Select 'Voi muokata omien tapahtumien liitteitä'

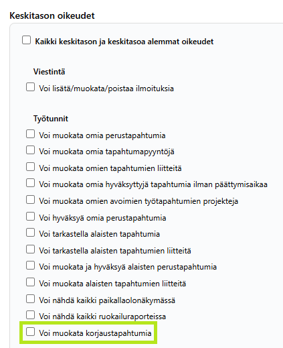coord(30,167)
